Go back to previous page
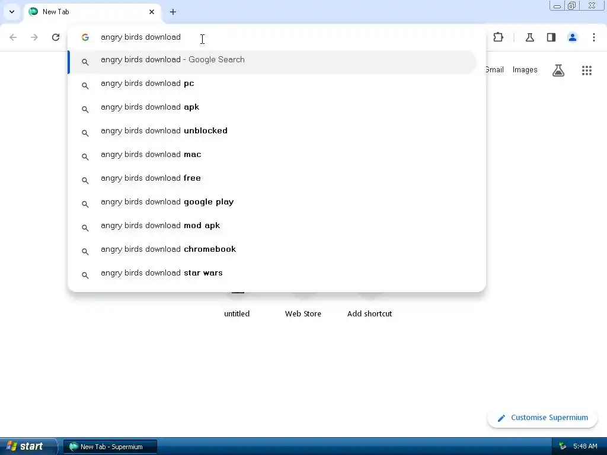607x455 pixels. pos(13,37)
